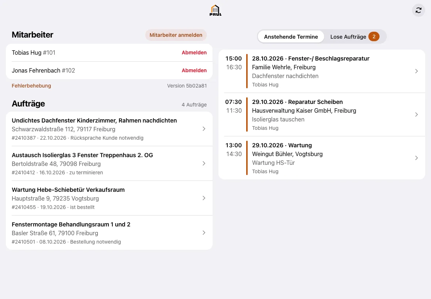Click customer Familie Wehrle, Freiburg
The image size is (431, 299).
click(284, 67)
